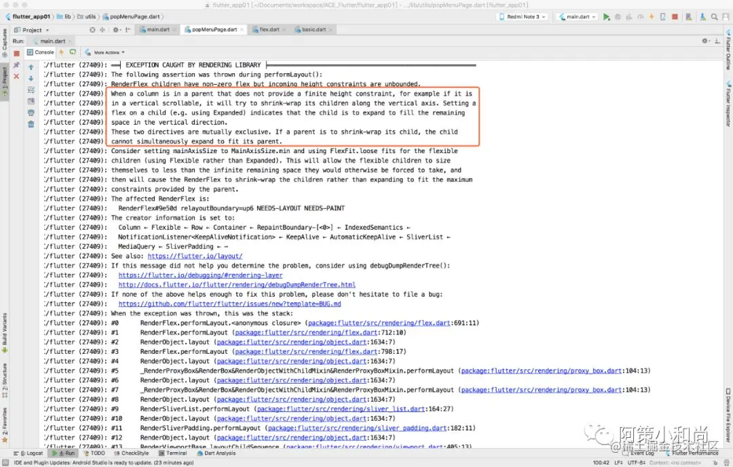733x467 pixels.
Task: Stop process using red square in Run panel
Action: pos(16,54)
